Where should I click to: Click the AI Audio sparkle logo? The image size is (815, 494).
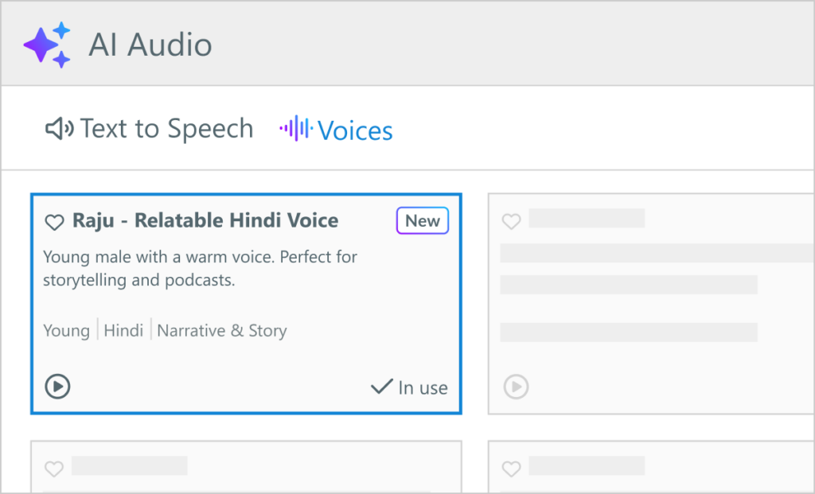(x=47, y=44)
